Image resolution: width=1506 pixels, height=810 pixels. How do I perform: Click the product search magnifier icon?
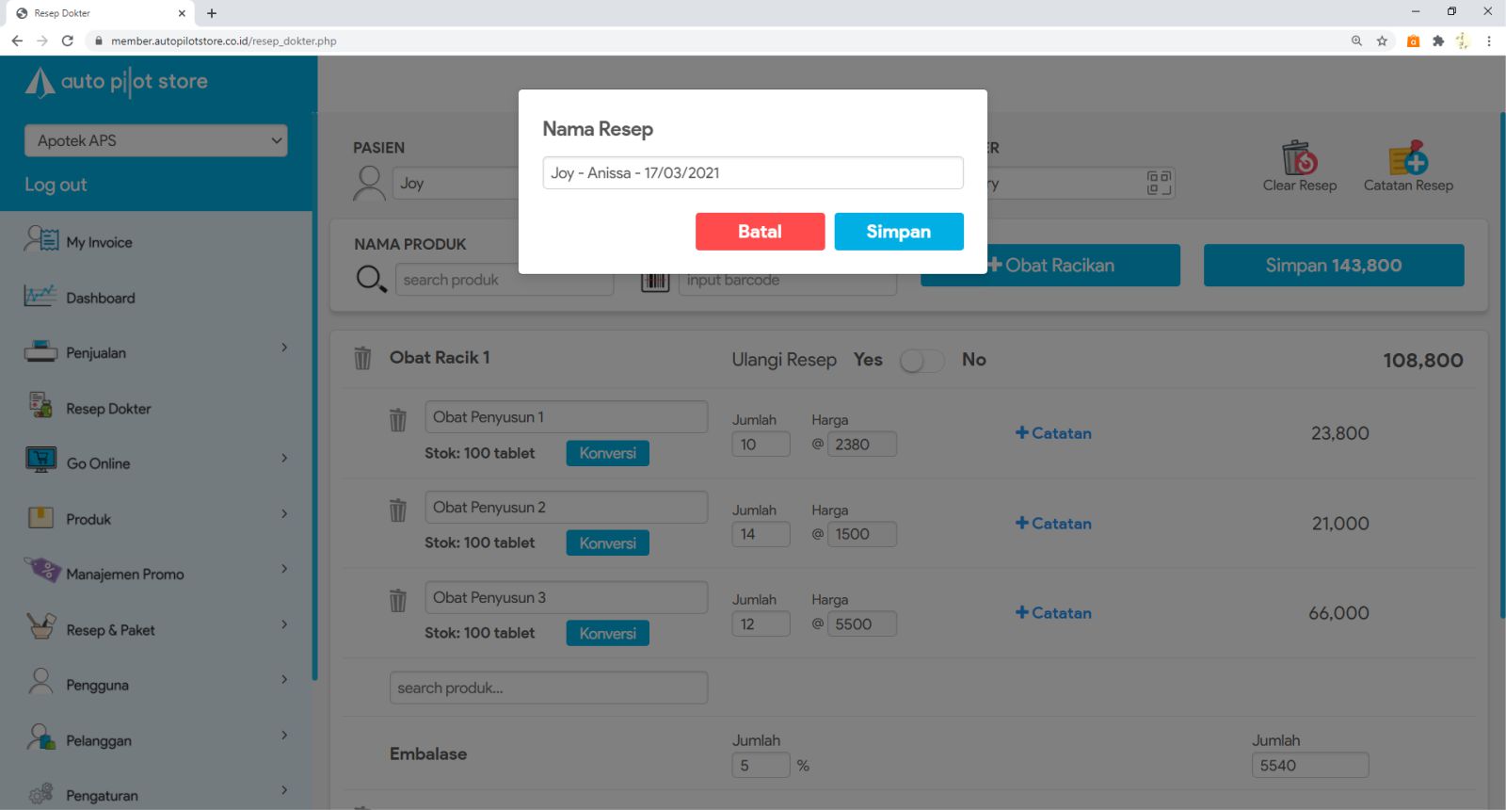coord(371,279)
